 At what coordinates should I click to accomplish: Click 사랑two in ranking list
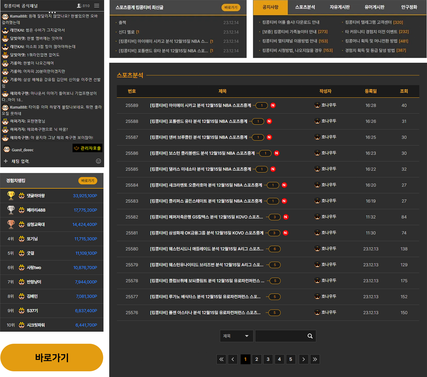tap(34, 268)
